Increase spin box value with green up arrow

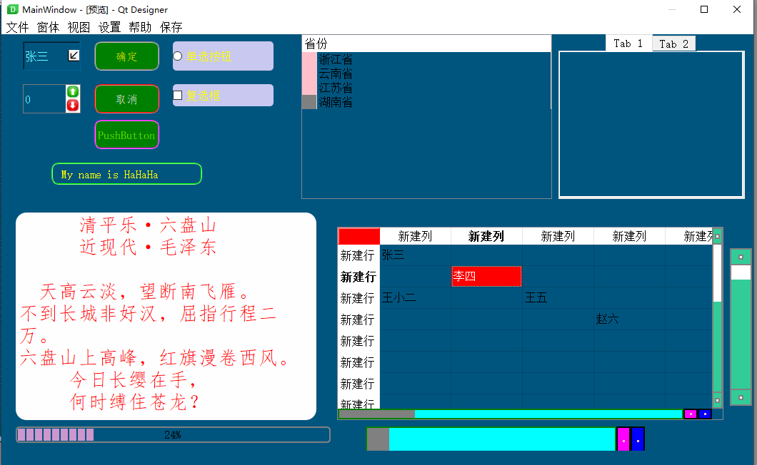(x=73, y=92)
